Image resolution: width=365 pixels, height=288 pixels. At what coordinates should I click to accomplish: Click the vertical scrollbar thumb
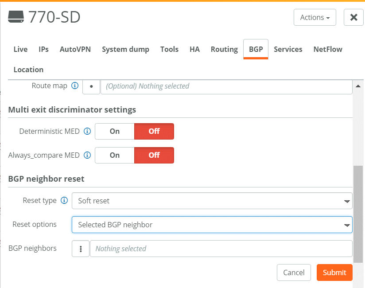[358, 214]
